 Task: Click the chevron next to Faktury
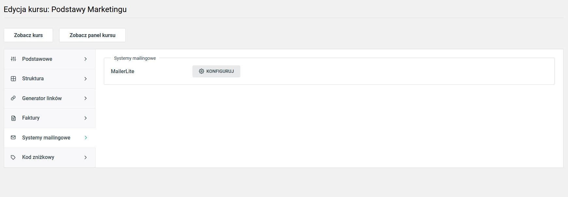tap(85, 118)
